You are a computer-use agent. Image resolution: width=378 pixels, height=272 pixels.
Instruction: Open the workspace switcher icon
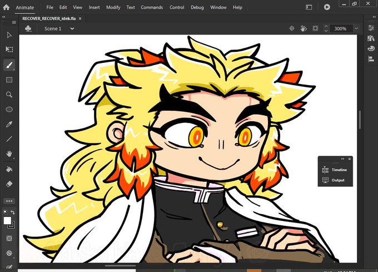tap(309, 7)
